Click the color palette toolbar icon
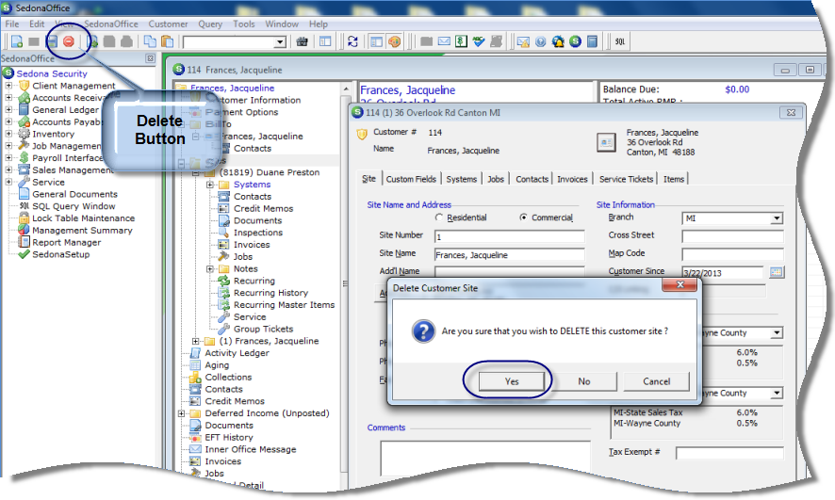Screen dimensions: 835x500 click(x=394, y=41)
